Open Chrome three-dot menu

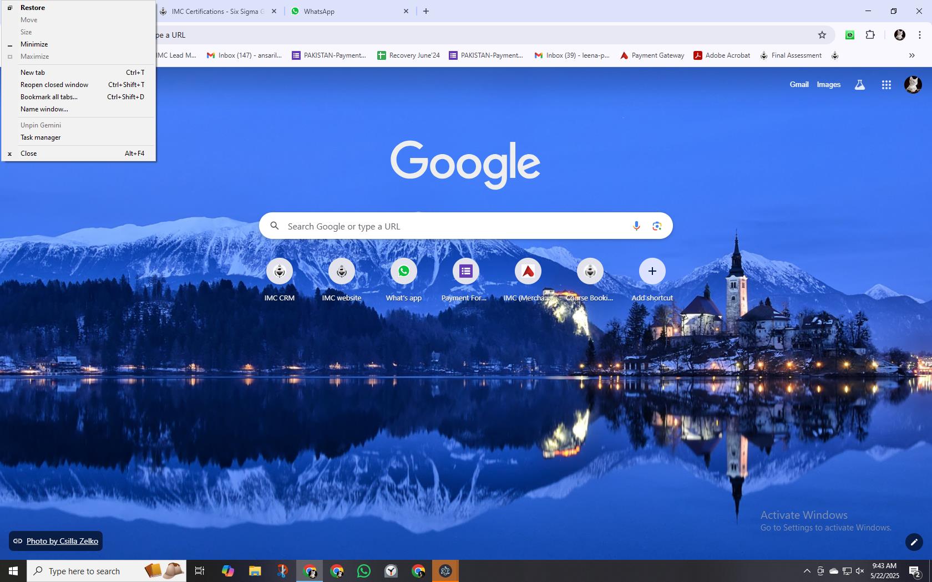[x=919, y=35]
